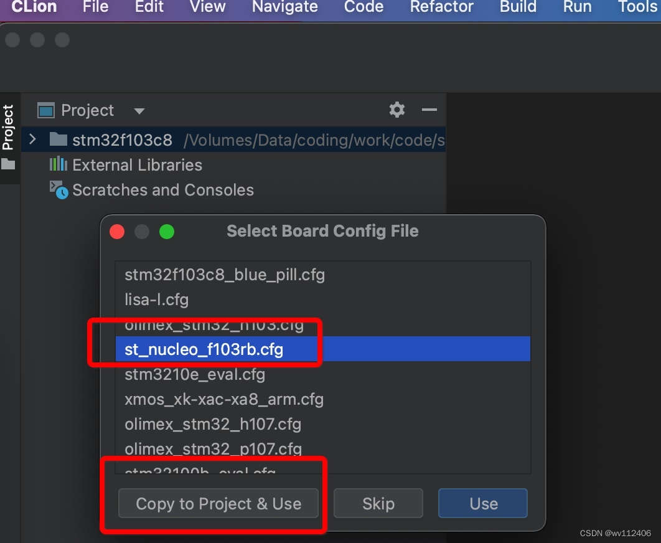Select stm3210e_eval.cfg in the list
The image size is (661, 543).
coord(323,374)
